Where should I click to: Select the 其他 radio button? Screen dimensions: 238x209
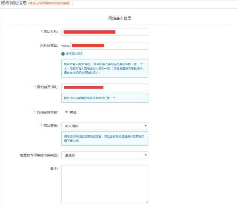coord(67,112)
